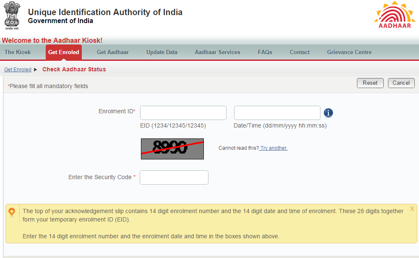The image size is (419, 258).
Task: Click the Check Aadhaar Status heading
Action: point(74,69)
